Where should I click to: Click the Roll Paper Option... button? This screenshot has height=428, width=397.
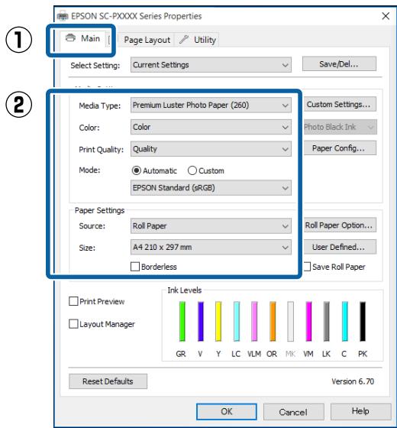pos(340,225)
